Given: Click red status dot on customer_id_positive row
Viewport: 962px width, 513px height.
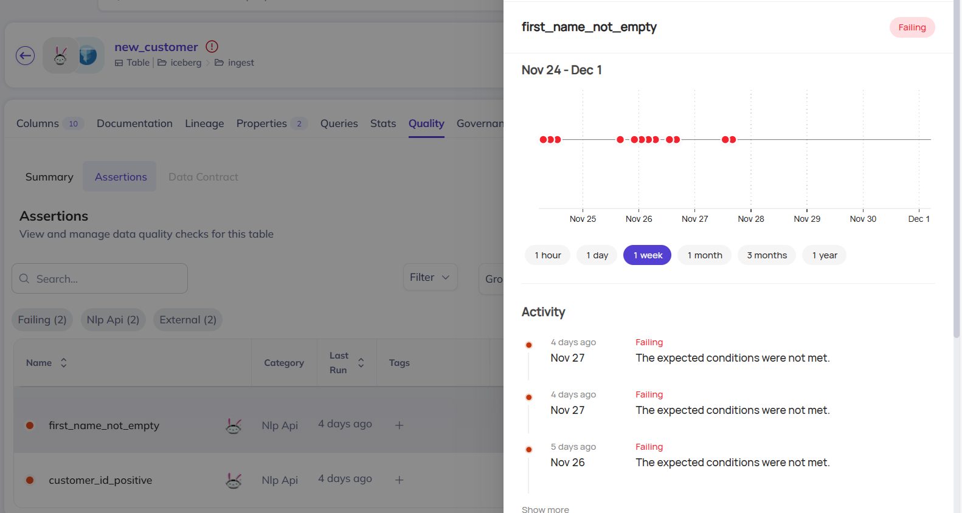Looking at the screenshot, I should 30,480.
